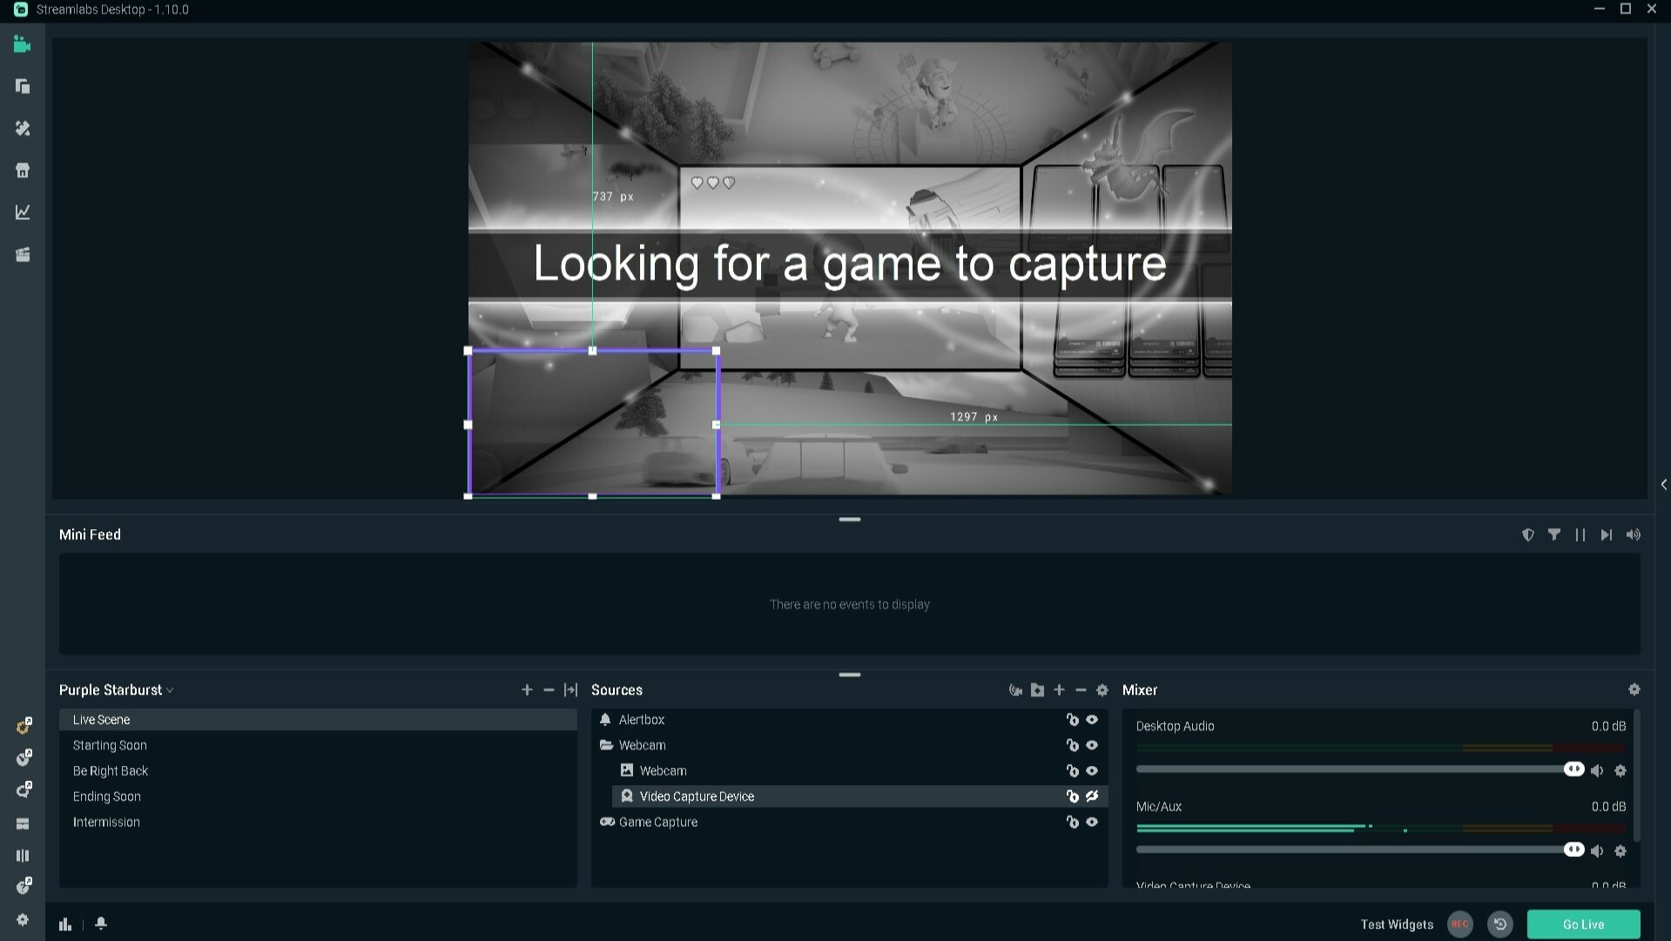Remove the selected source with the minus icon
Viewport: 1671px width, 941px height.
point(1081,689)
